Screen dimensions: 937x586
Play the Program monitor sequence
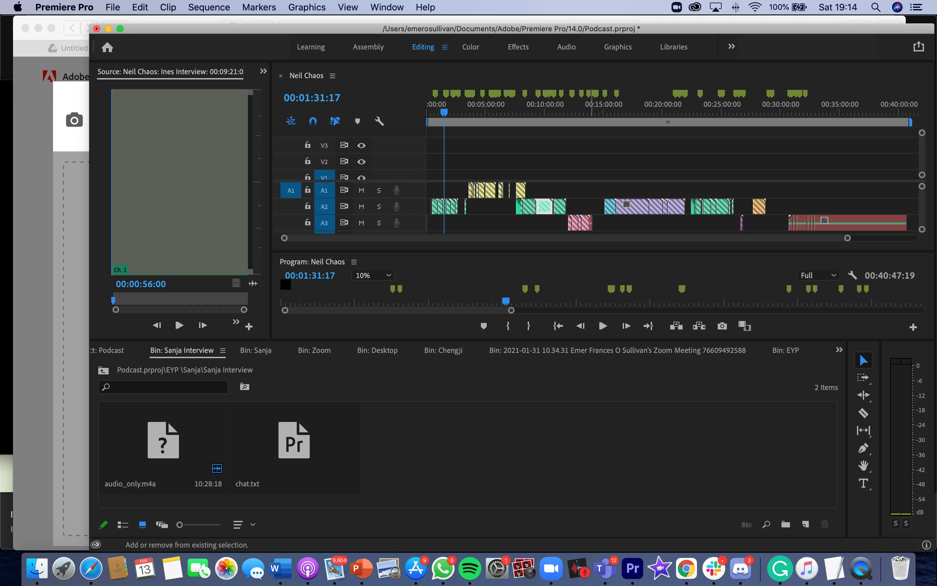click(x=603, y=326)
